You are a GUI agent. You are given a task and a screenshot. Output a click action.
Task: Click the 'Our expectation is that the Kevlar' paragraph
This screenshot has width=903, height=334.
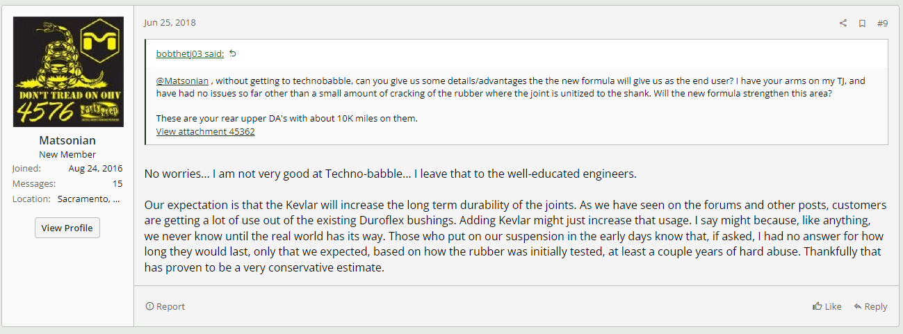[x=514, y=236]
